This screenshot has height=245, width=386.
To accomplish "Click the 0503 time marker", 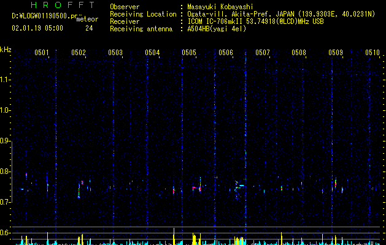I will [x=115, y=53].
